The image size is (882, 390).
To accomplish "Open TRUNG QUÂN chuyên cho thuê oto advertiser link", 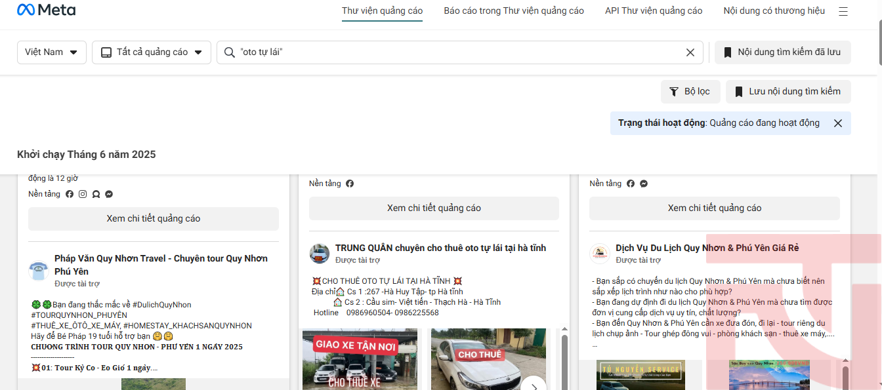I will pyautogui.click(x=440, y=248).
